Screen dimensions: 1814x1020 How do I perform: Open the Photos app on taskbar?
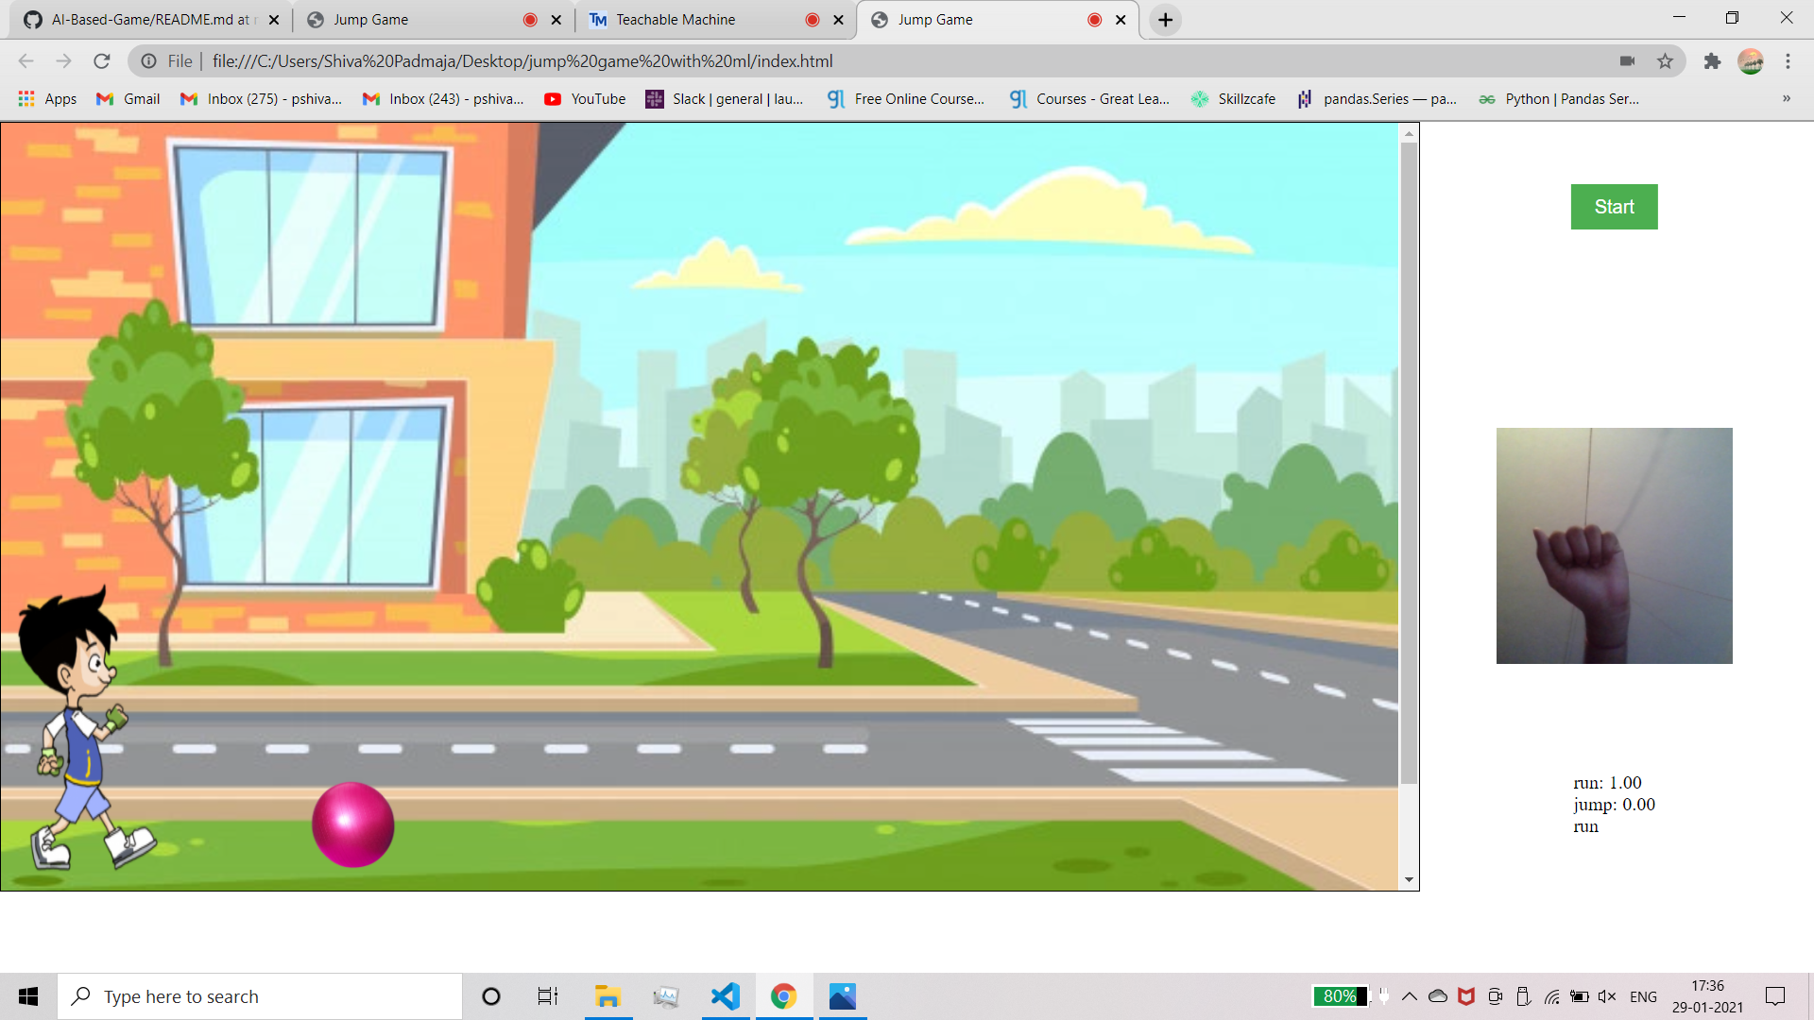pos(842,996)
